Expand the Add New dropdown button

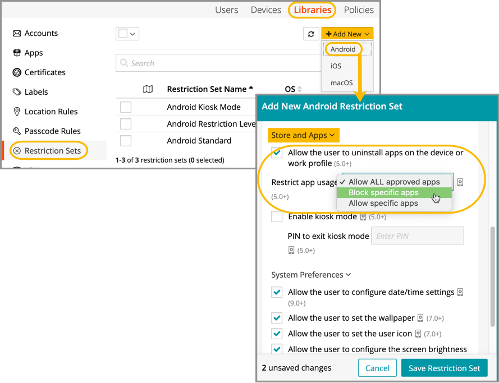(x=347, y=34)
